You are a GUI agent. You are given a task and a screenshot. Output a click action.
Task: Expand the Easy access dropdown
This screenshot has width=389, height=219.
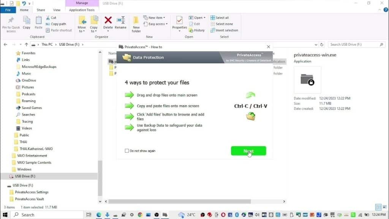click(155, 24)
